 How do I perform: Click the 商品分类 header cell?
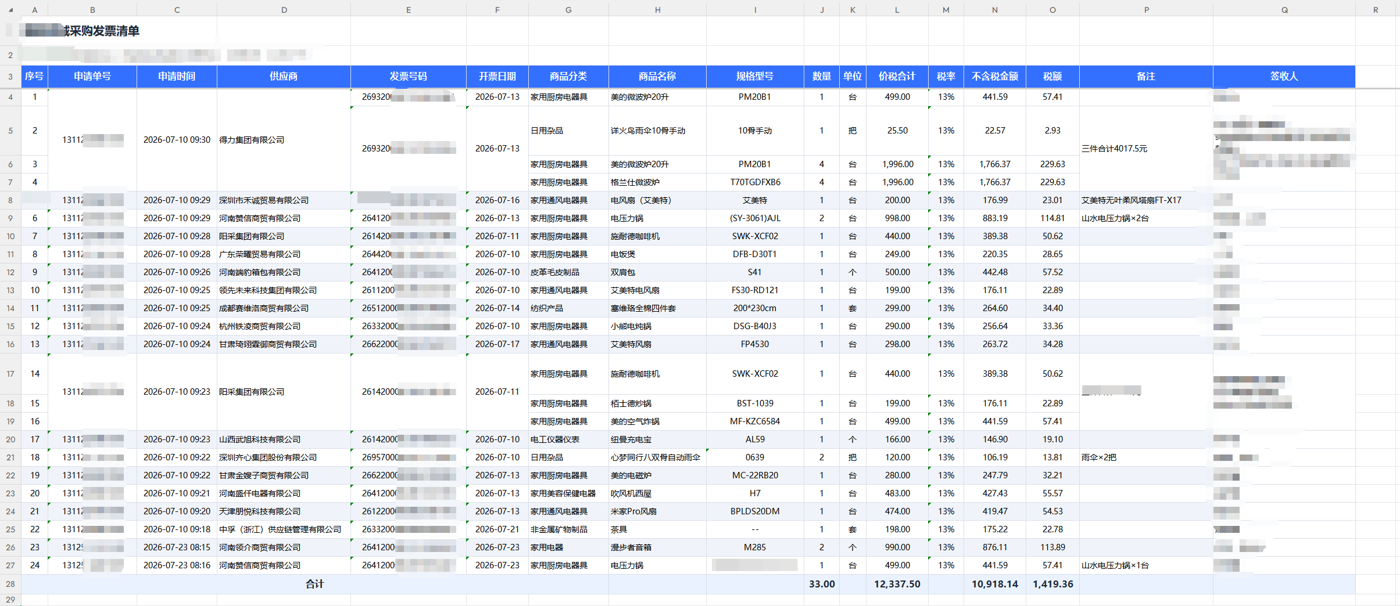click(x=568, y=76)
